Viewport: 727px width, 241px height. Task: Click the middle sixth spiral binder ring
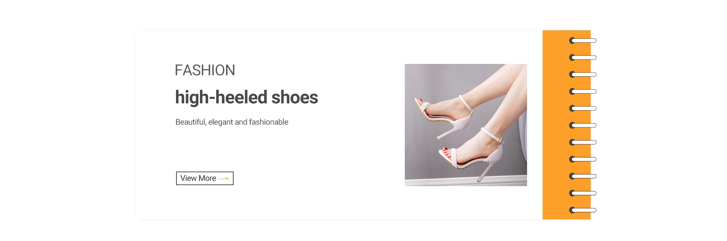[583, 125]
